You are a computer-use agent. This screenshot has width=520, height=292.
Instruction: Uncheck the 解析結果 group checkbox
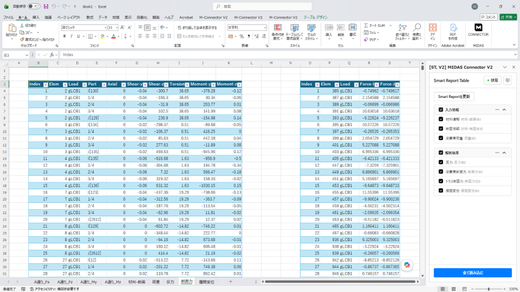[441, 153]
